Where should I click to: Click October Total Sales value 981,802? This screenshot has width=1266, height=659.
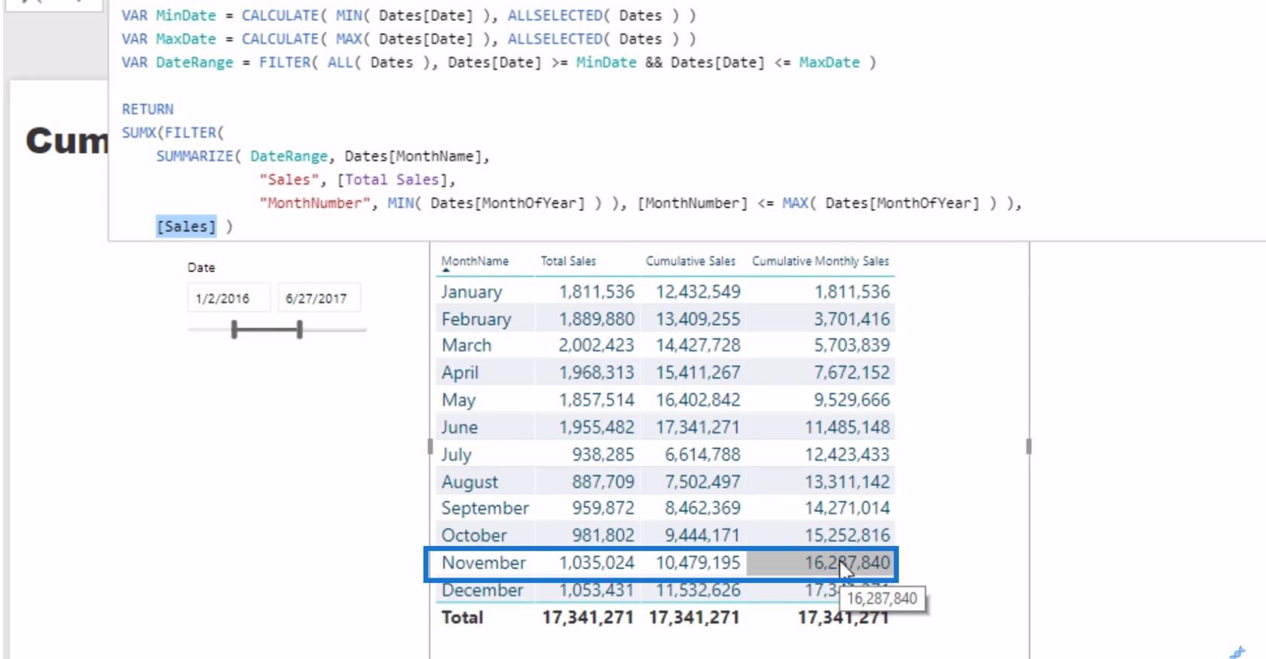pyautogui.click(x=603, y=535)
